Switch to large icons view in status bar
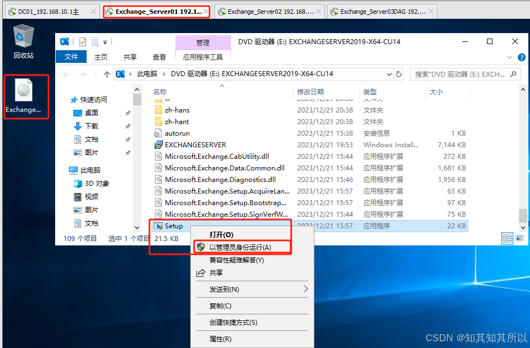Viewport: 530px width, 348px height. [x=520, y=238]
